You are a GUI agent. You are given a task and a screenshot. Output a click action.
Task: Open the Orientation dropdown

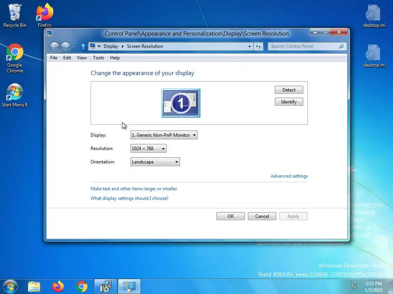(155, 162)
